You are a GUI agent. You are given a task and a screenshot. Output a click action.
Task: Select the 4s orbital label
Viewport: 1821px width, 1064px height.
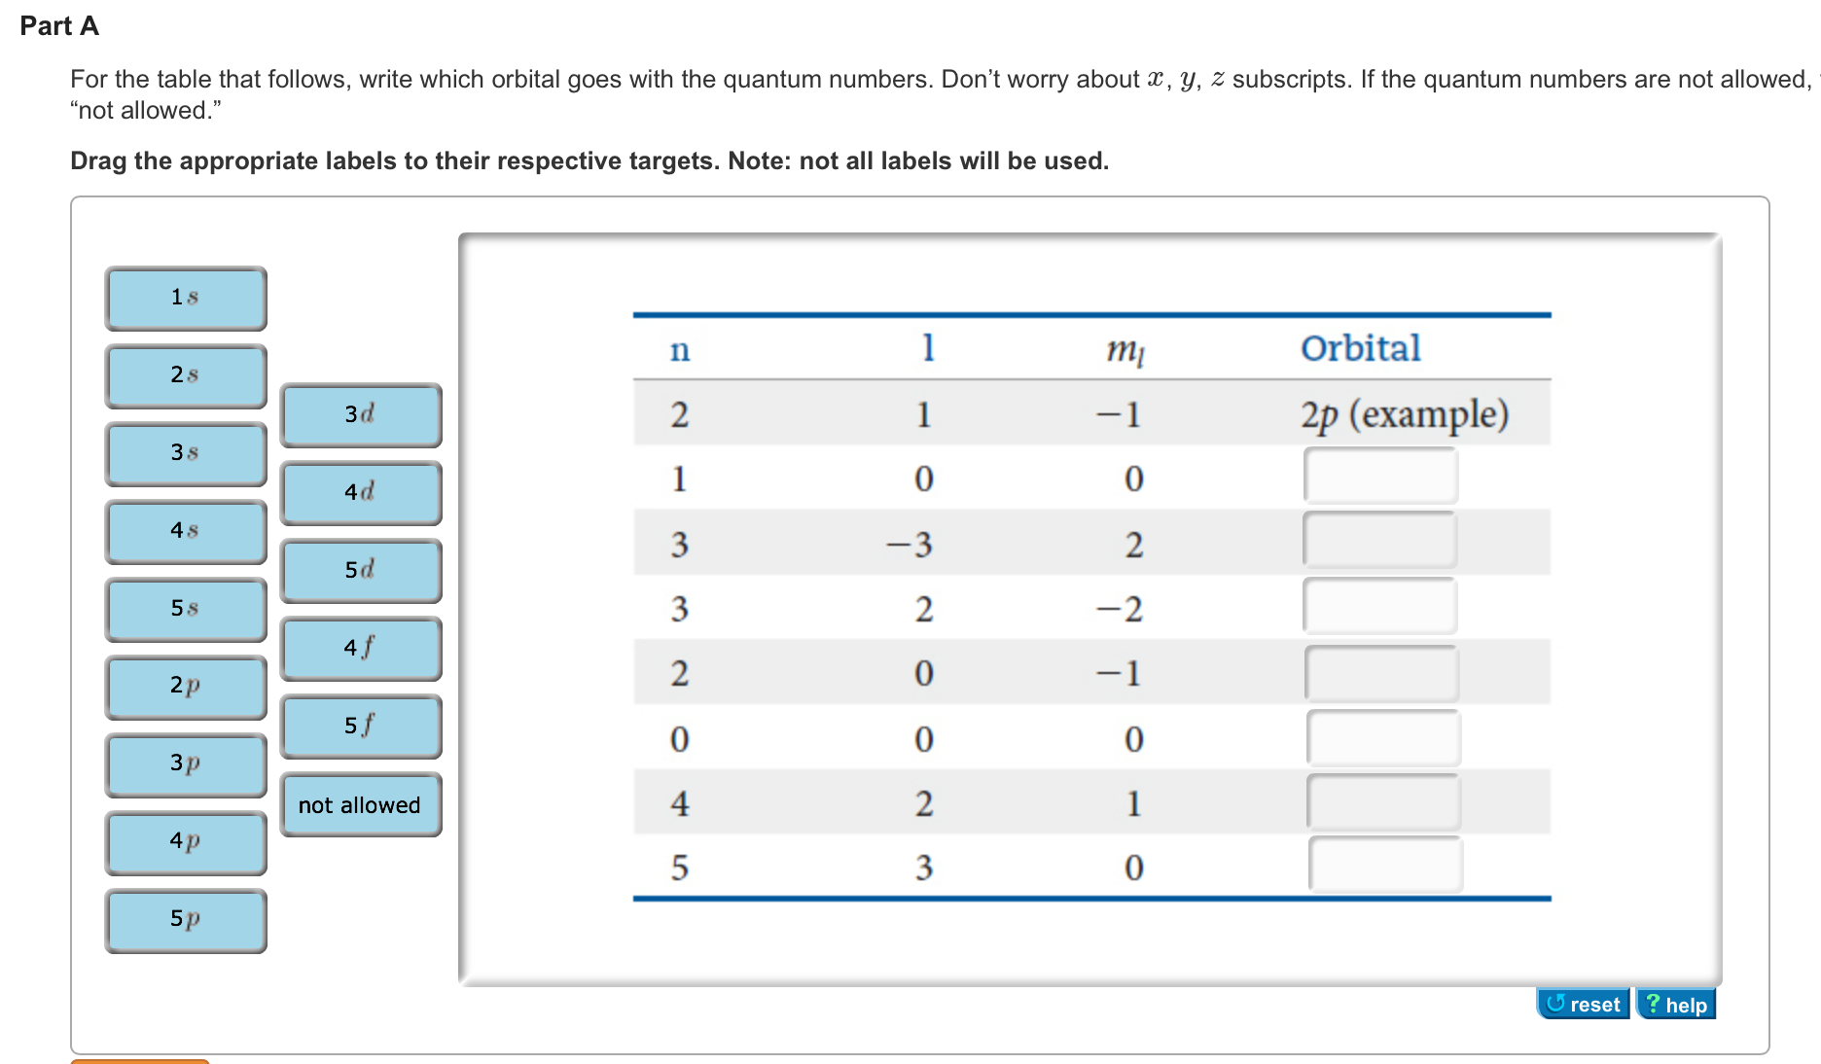tap(185, 532)
